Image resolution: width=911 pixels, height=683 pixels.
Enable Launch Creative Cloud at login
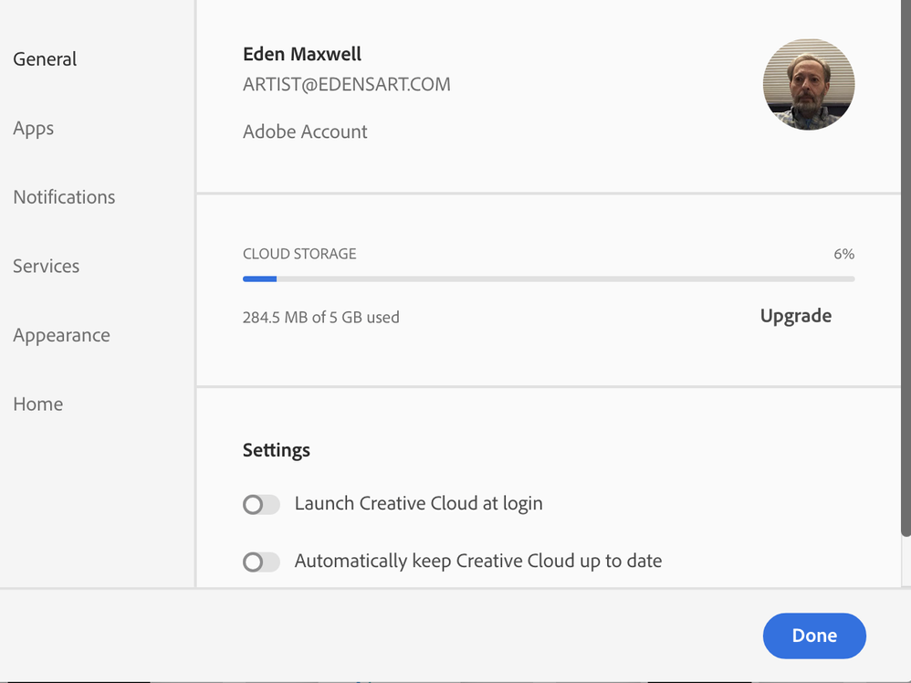[261, 504]
